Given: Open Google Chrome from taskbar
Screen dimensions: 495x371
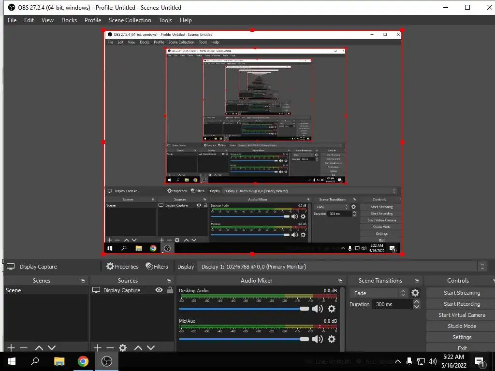Looking at the screenshot, I should pyautogui.click(x=83, y=361).
